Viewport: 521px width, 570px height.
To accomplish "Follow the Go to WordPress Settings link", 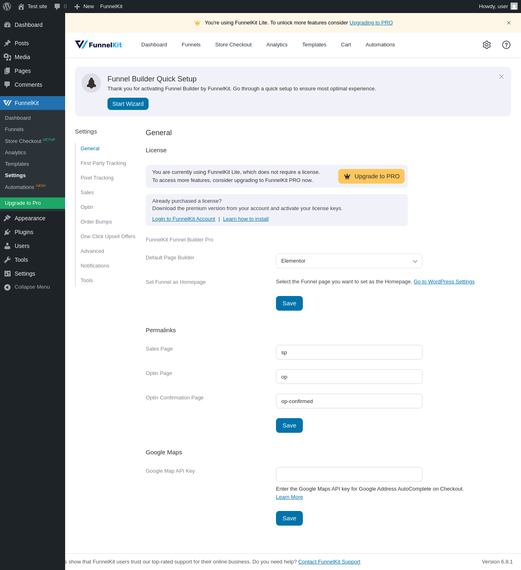I will click(444, 282).
